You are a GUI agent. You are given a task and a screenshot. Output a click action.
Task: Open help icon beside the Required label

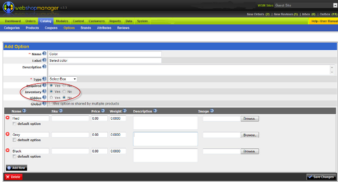(x=44, y=85)
